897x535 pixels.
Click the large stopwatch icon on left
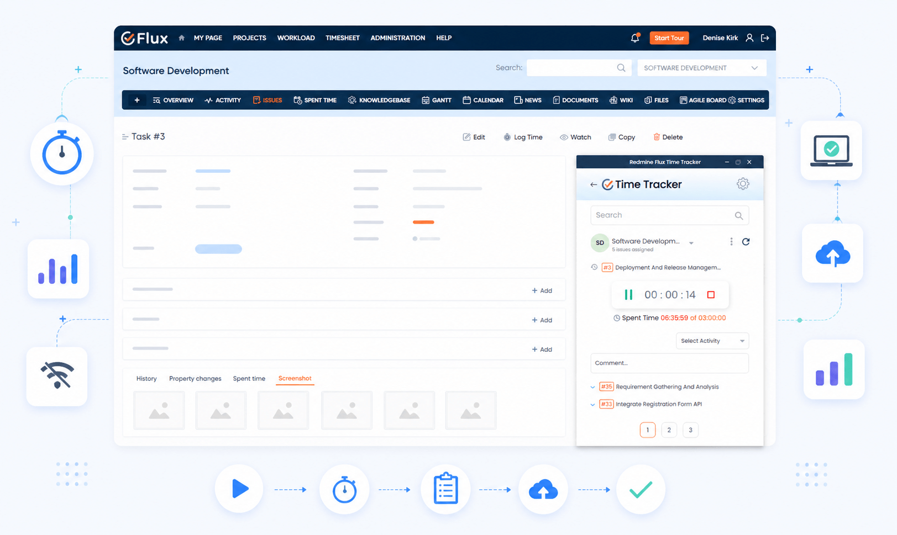(62, 153)
